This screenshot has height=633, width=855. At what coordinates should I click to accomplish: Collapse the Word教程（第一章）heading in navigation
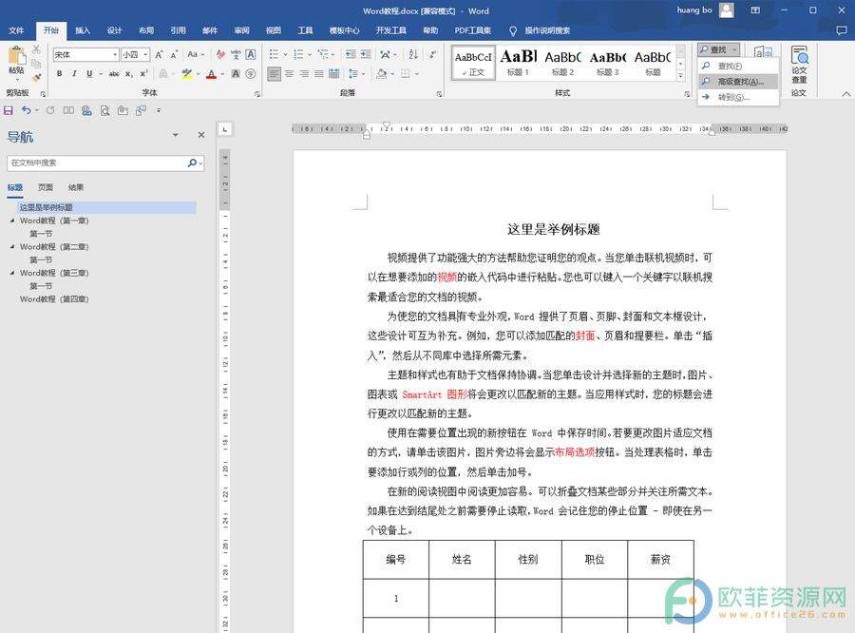tap(11, 221)
